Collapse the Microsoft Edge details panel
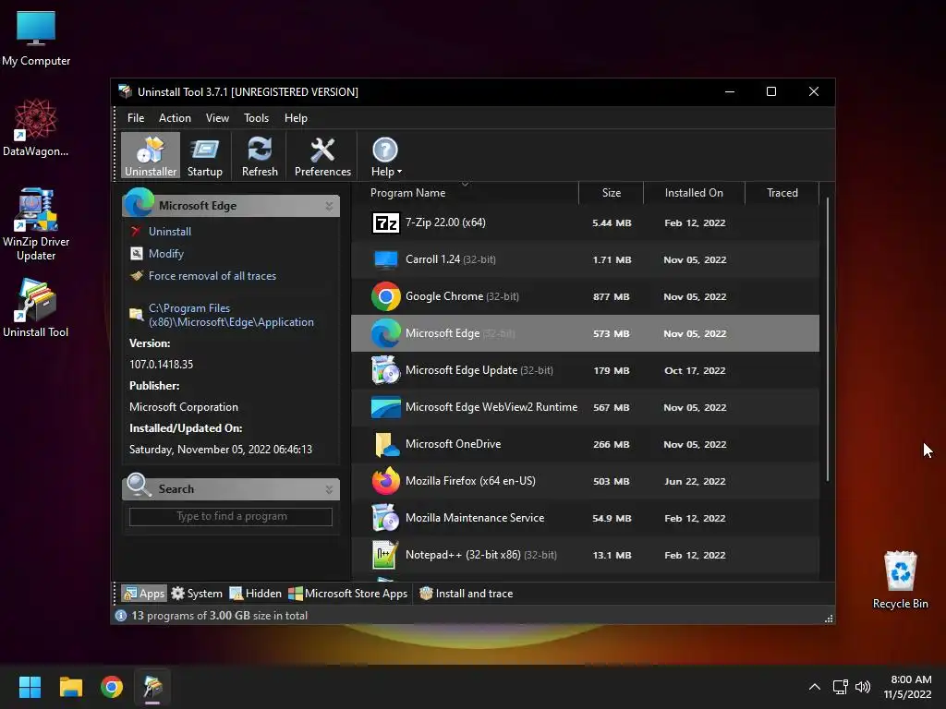The width and height of the screenshot is (946, 709). (330, 206)
